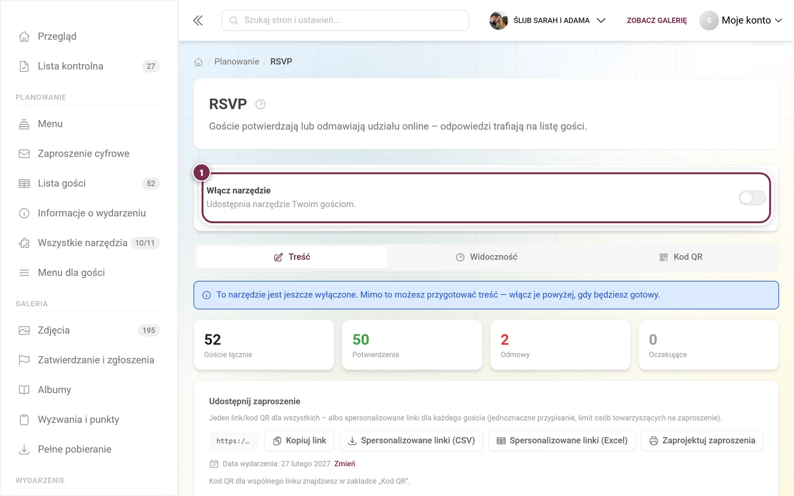794x496 pixels.
Task: Download Spersonalizowane linki (Excel)
Action: [562, 441]
